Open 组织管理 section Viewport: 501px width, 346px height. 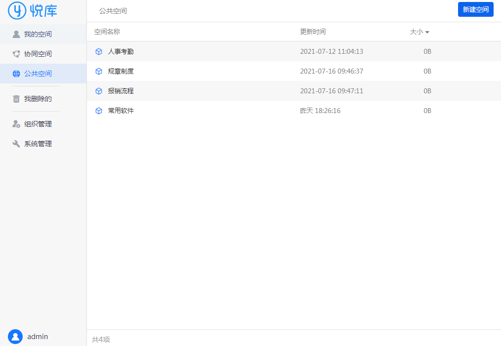click(43, 124)
